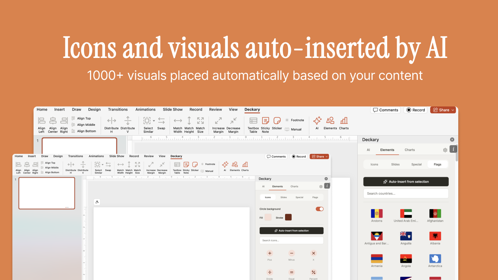498x280 pixels.
Task: Click the Stroke color swatch
Action: pos(288,217)
